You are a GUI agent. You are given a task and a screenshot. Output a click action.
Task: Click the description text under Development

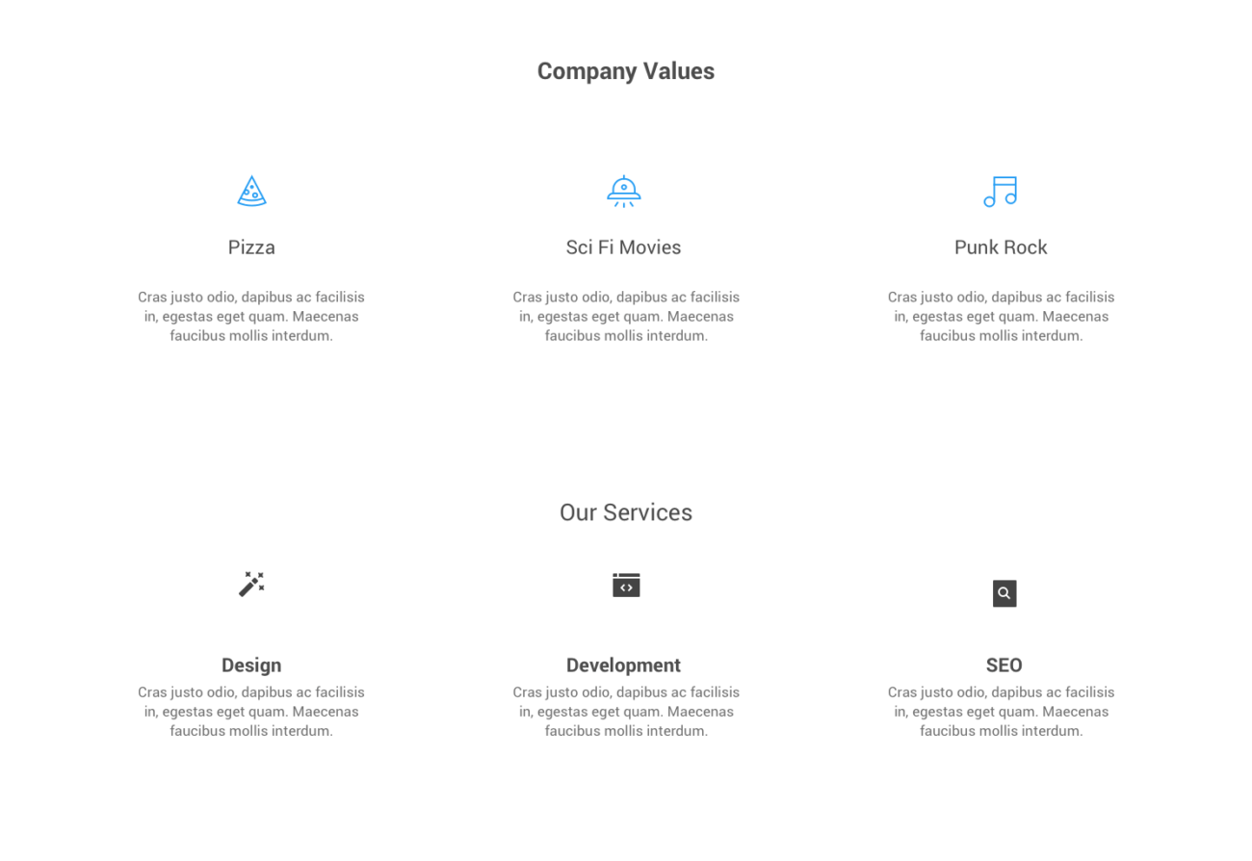click(x=625, y=711)
